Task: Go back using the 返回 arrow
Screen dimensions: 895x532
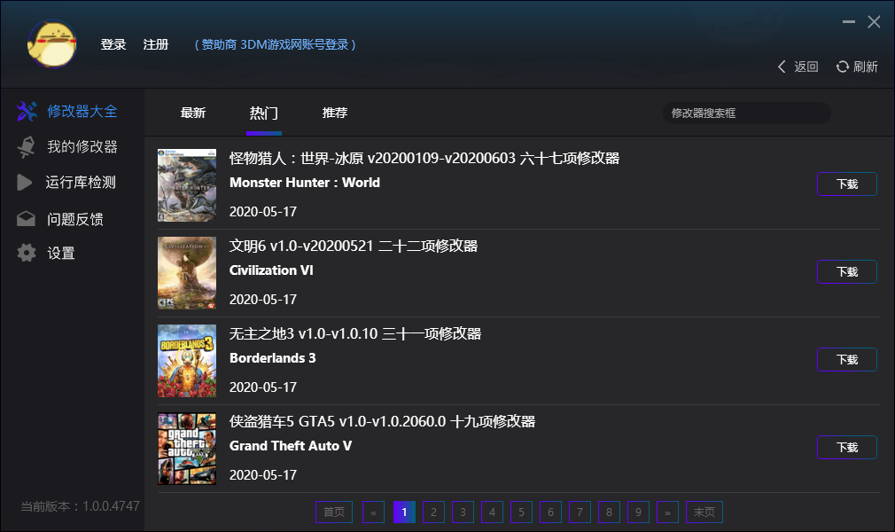Action: click(x=782, y=66)
